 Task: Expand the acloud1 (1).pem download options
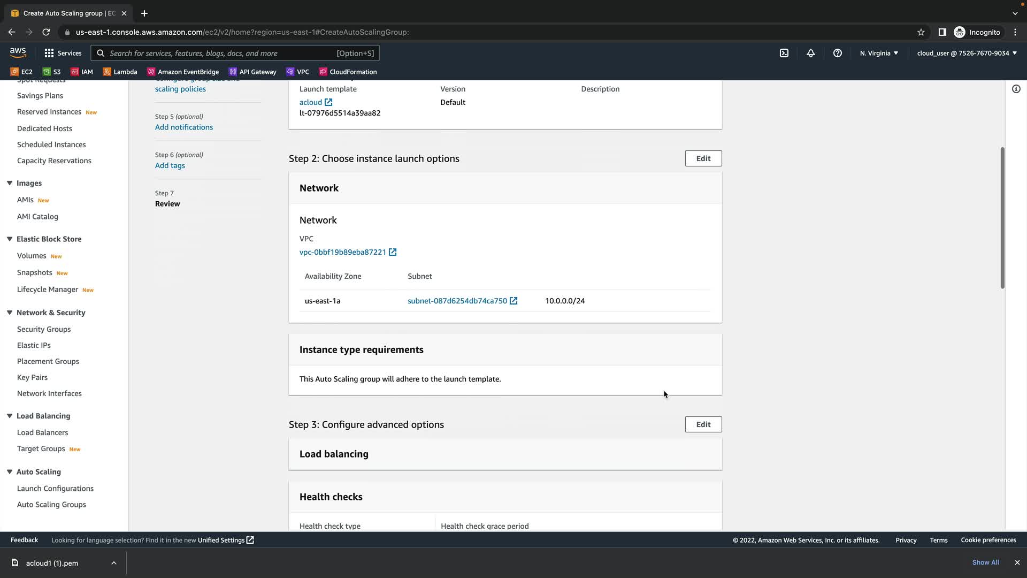113,563
